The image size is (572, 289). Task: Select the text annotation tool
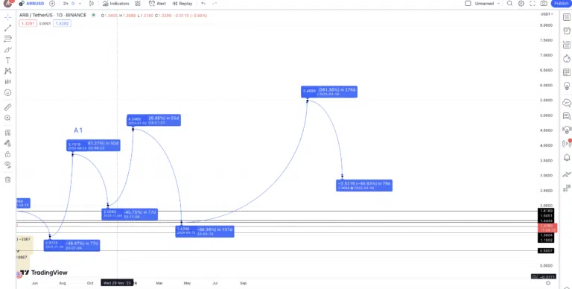pos(7,60)
